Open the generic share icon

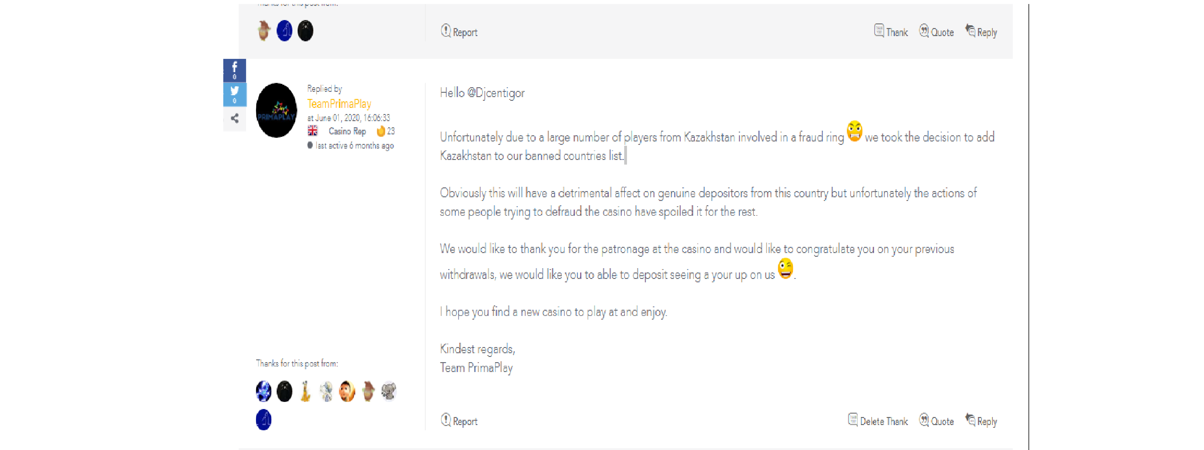coord(235,118)
